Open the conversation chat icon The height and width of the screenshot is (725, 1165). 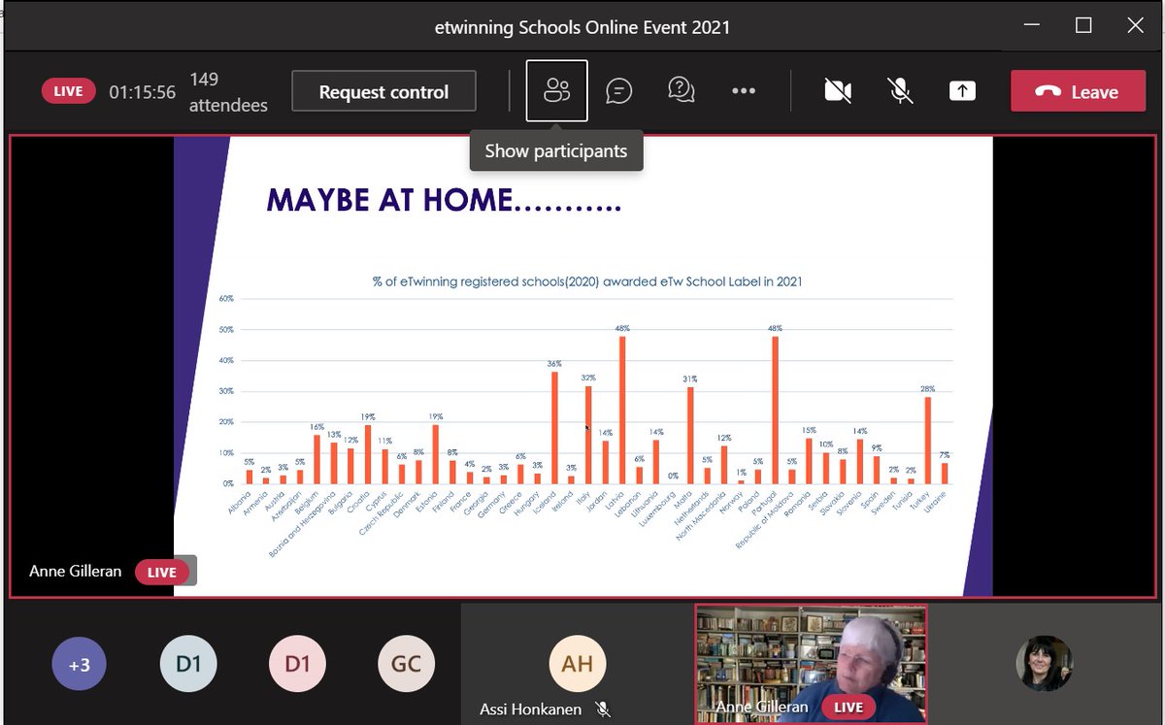pos(618,91)
